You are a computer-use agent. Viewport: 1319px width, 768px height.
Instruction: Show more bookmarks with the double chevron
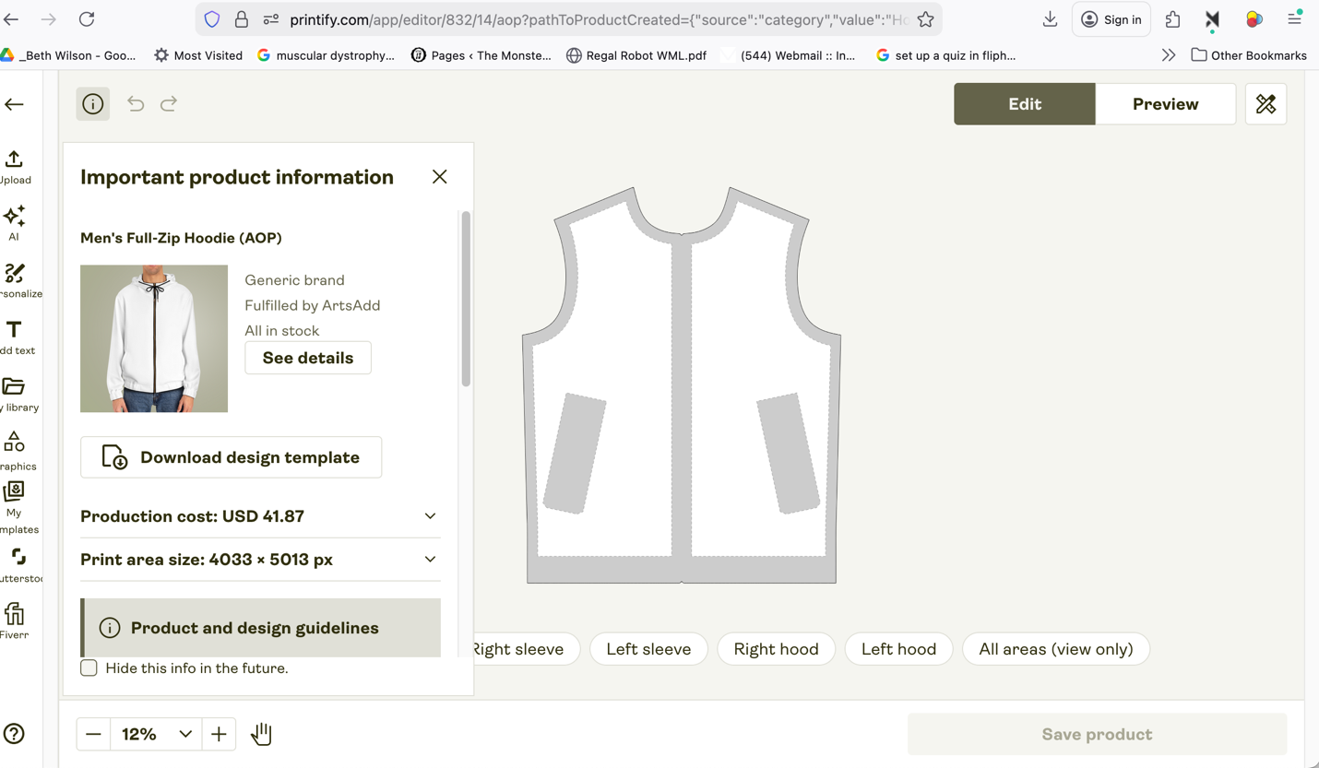pos(1169,55)
